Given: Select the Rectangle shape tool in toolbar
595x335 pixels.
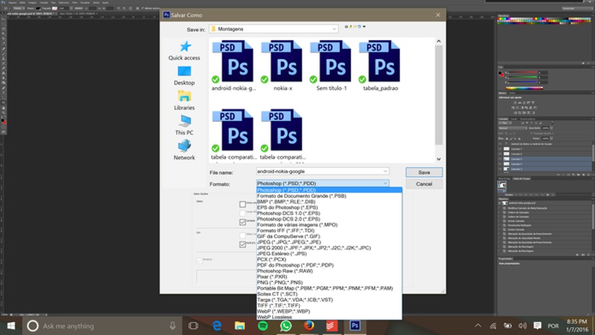Looking at the screenshot, I should pos(4,102).
